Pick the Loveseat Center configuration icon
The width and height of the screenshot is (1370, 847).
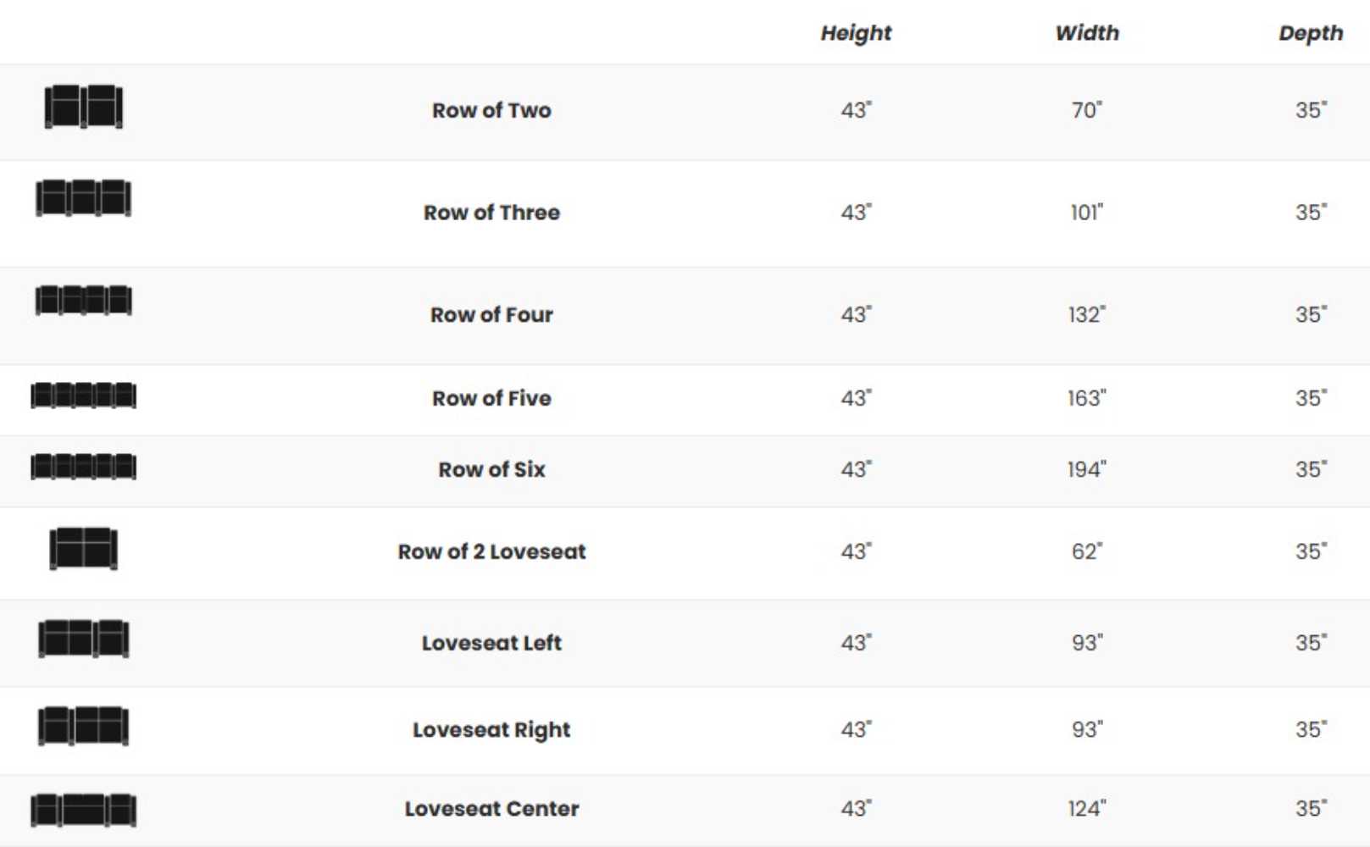(83, 810)
